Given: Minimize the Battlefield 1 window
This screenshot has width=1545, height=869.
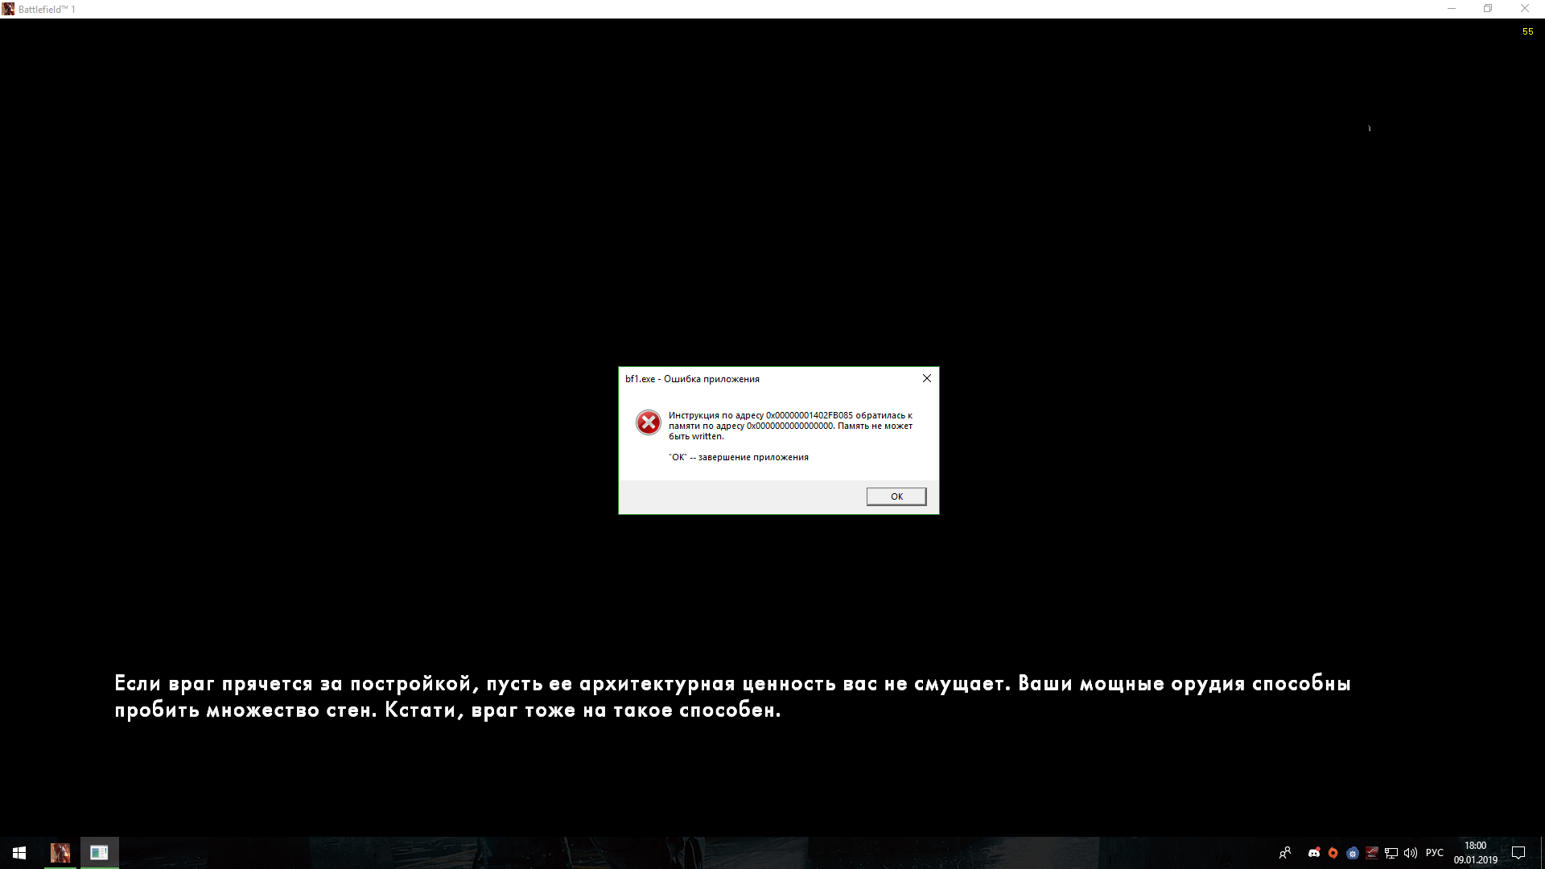Looking at the screenshot, I should tap(1452, 9).
